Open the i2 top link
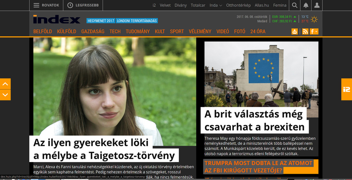The image size is (352, 180). click(x=154, y=5)
